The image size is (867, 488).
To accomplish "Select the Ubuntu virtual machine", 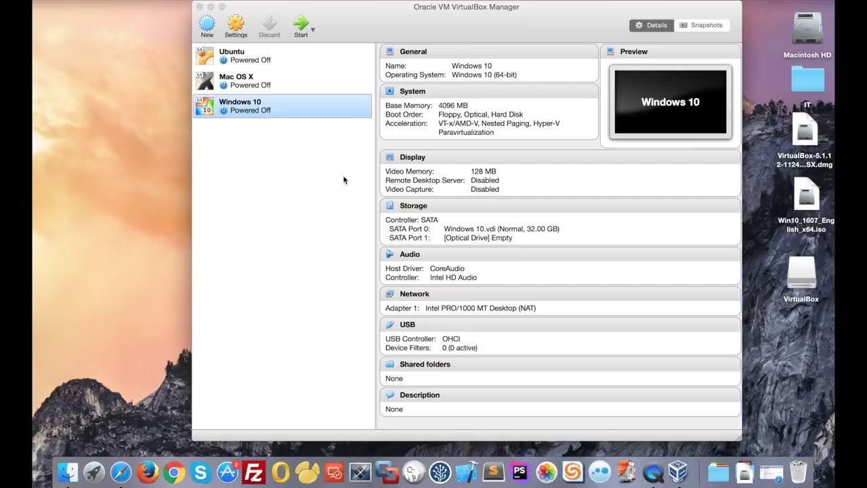I will 282,56.
